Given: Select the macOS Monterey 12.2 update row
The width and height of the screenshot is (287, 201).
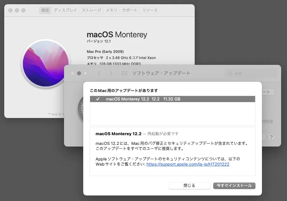Looking at the screenshot, I should pos(172,99).
